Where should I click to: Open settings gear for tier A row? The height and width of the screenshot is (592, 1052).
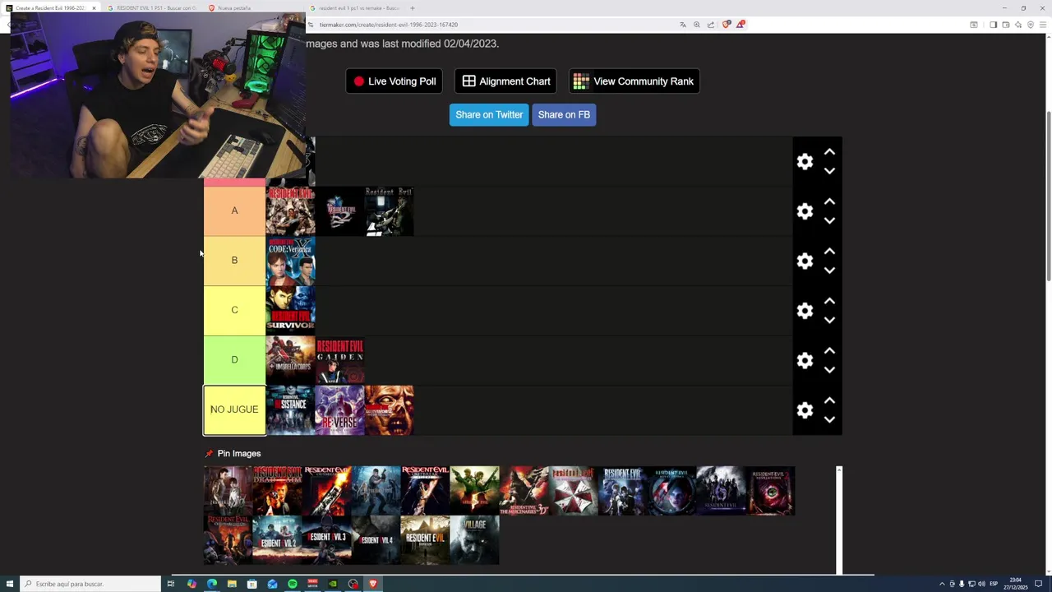[805, 211]
